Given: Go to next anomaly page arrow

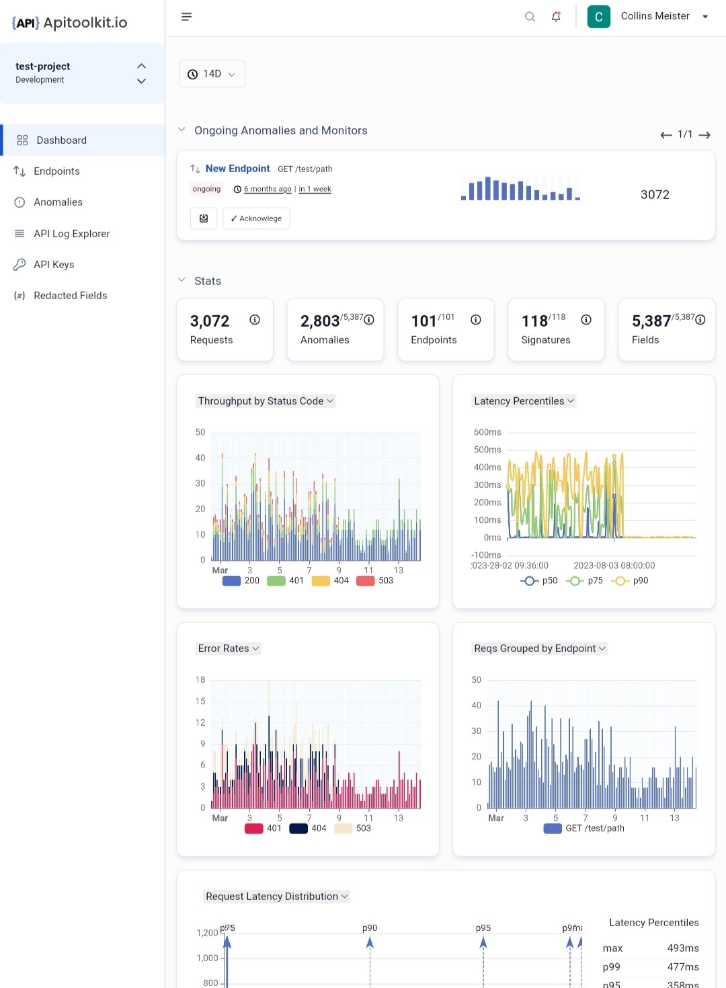Looking at the screenshot, I should (x=704, y=135).
